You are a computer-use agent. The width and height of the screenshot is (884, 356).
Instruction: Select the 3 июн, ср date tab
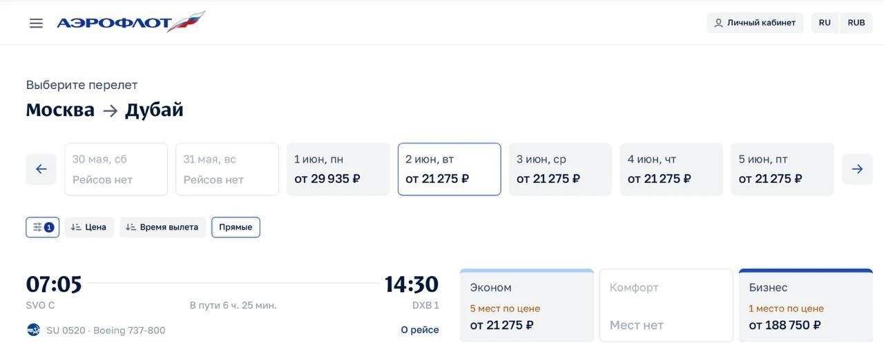click(x=560, y=169)
